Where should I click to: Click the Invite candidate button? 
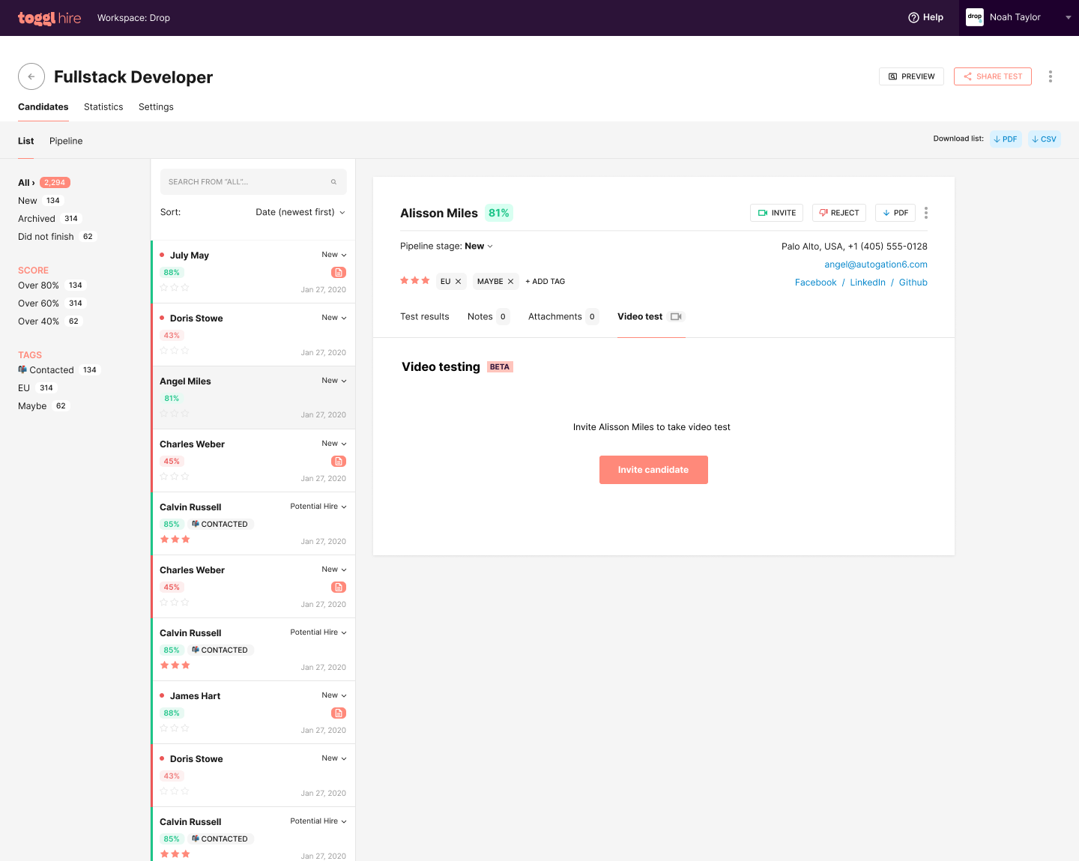click(x=653, y=470)
